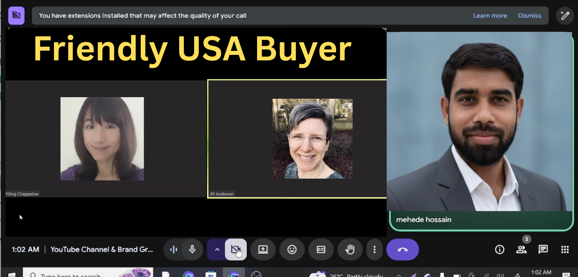The height and width of the screenshot is (277, 578).
Task: Click the purple background effects icon at top left
Action: tap(16, 15)
